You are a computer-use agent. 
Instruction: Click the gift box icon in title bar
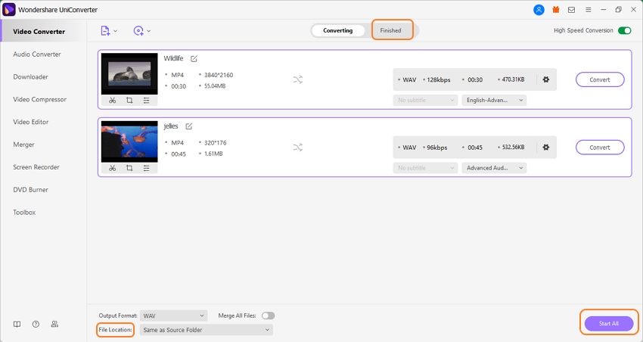[556, 10]
